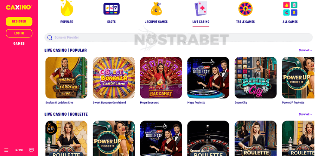Click the Caxino logo
The image size is (318, 156).
pos(19,7)
